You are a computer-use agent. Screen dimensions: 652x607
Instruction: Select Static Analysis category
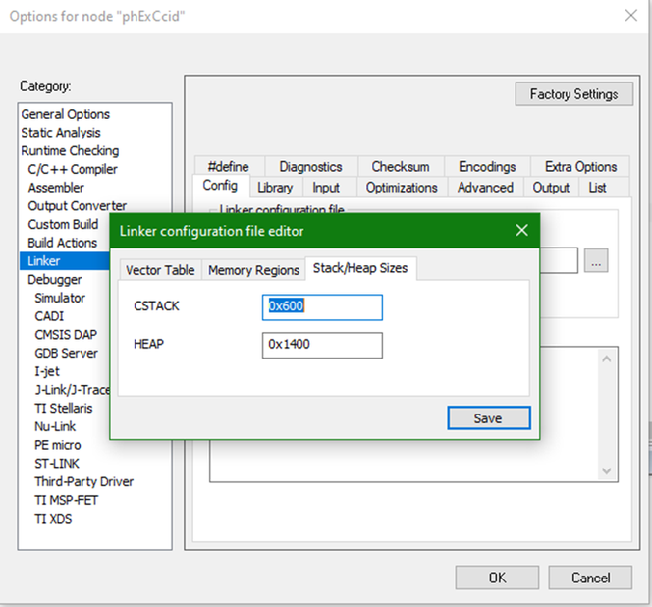coord(61,133)
